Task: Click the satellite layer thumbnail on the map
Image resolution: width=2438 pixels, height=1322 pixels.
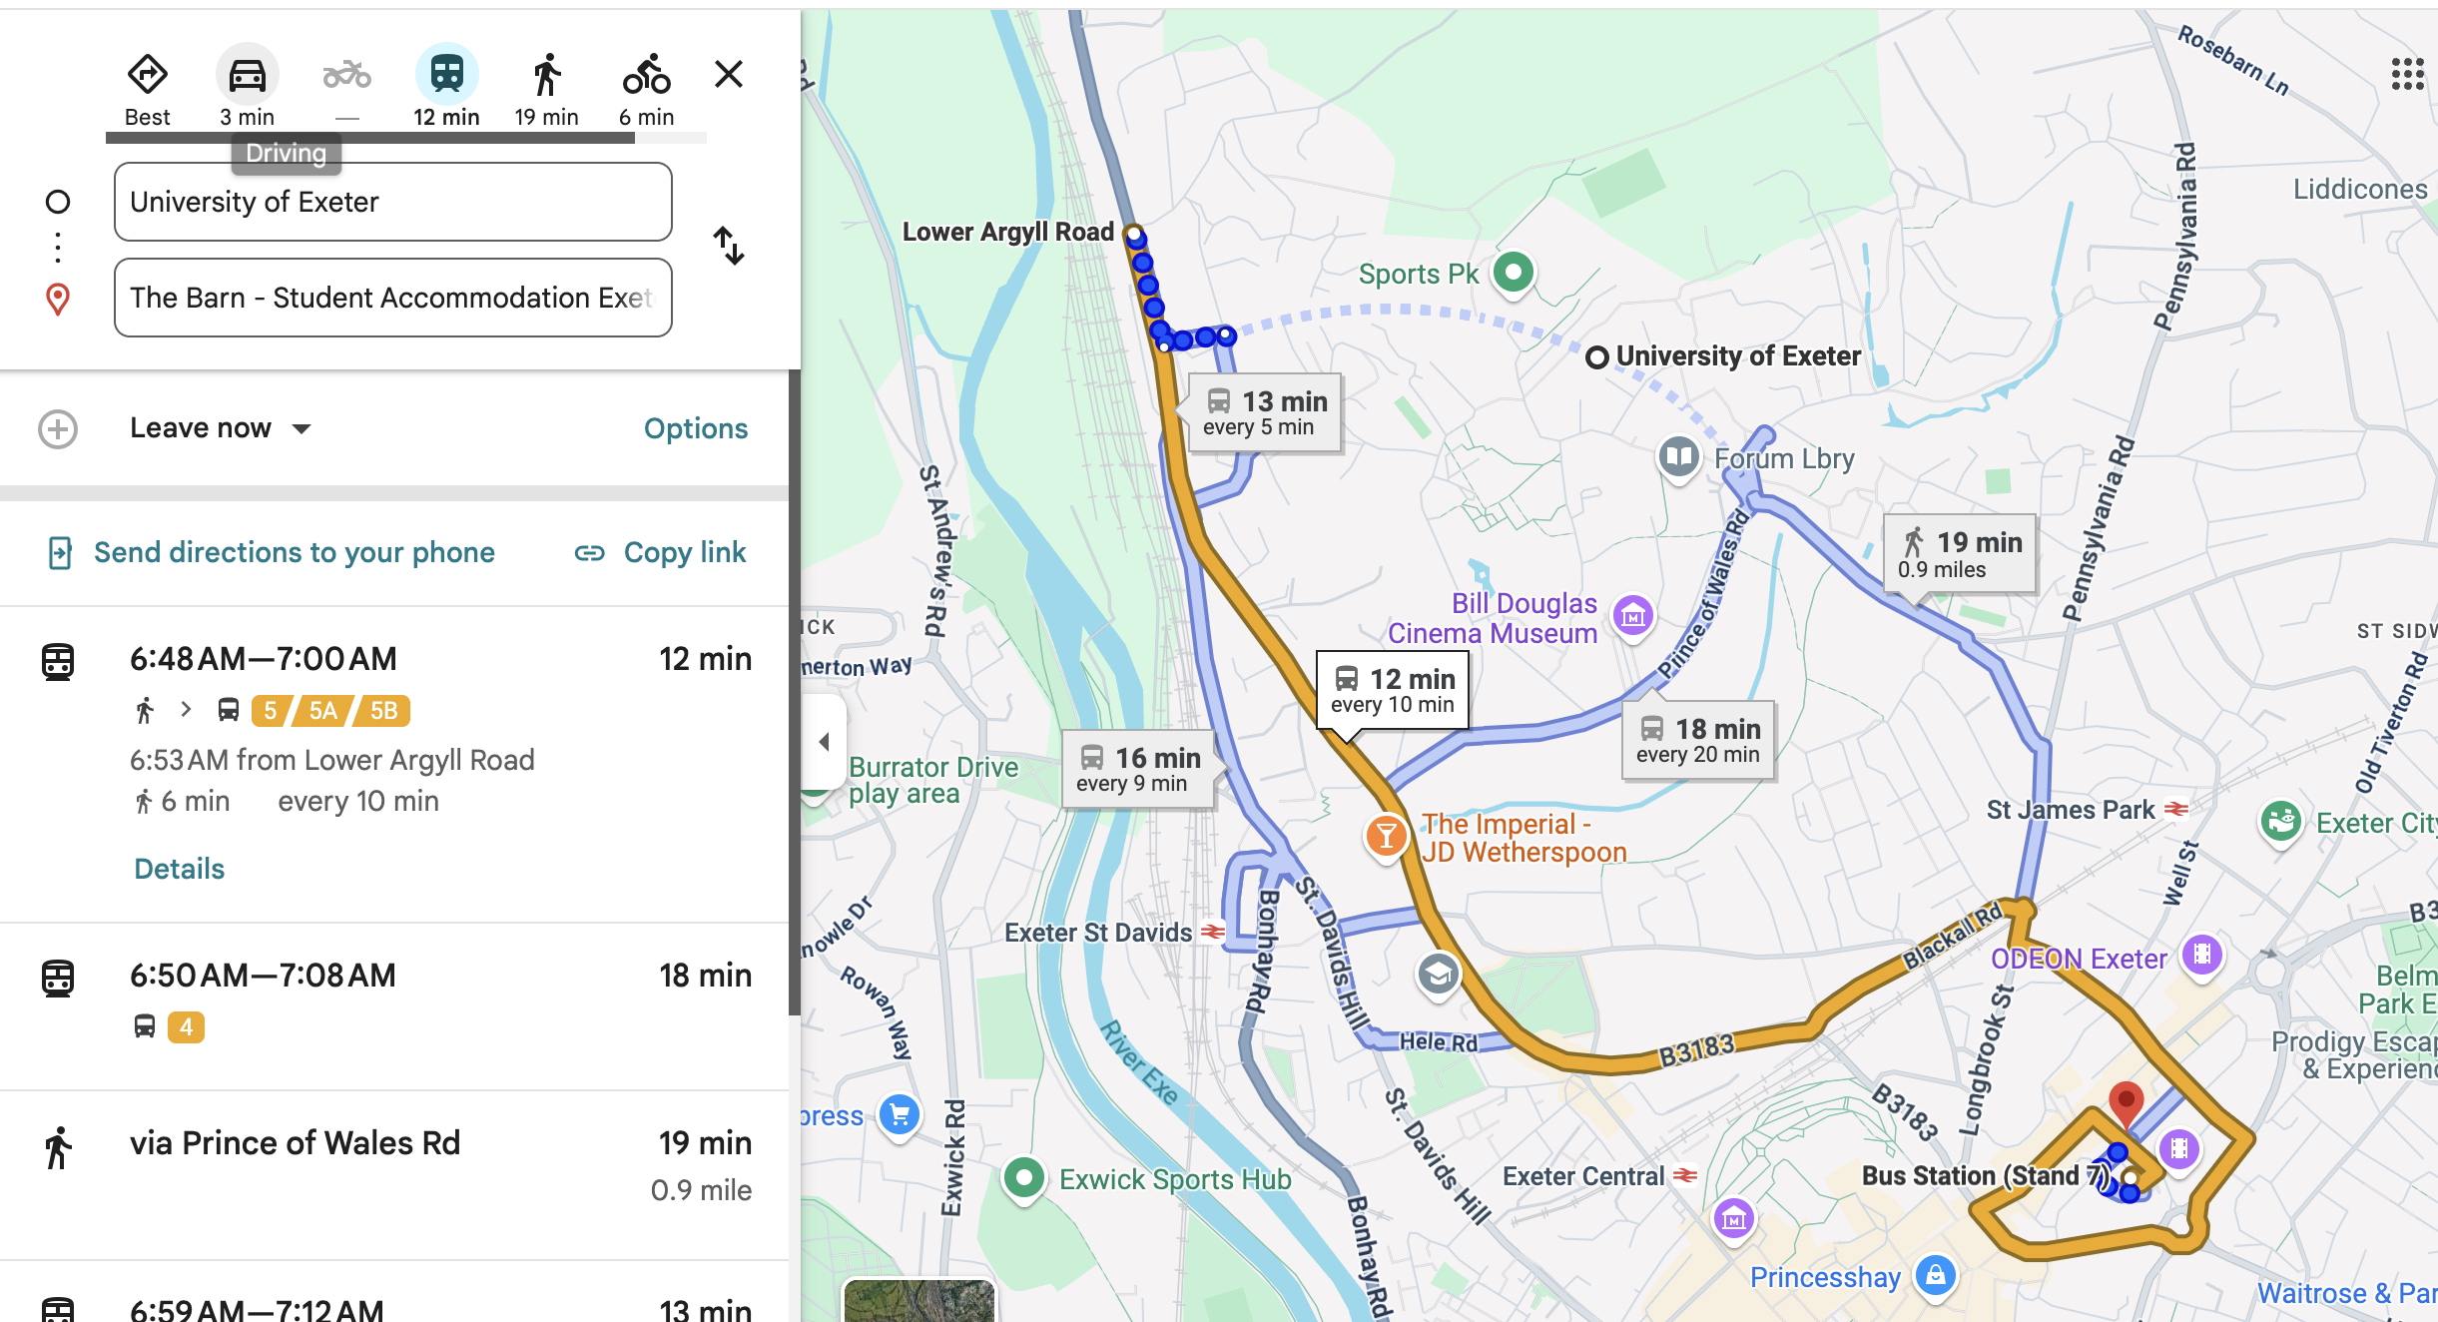Action: pos(918,1301)
